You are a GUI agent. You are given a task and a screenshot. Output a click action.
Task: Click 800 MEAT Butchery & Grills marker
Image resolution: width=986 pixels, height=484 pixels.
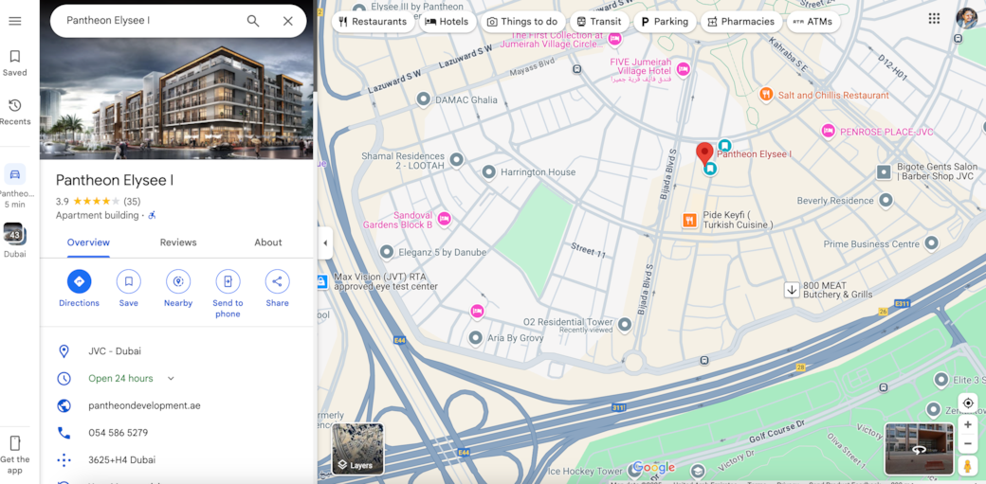(x=792, y=290)
